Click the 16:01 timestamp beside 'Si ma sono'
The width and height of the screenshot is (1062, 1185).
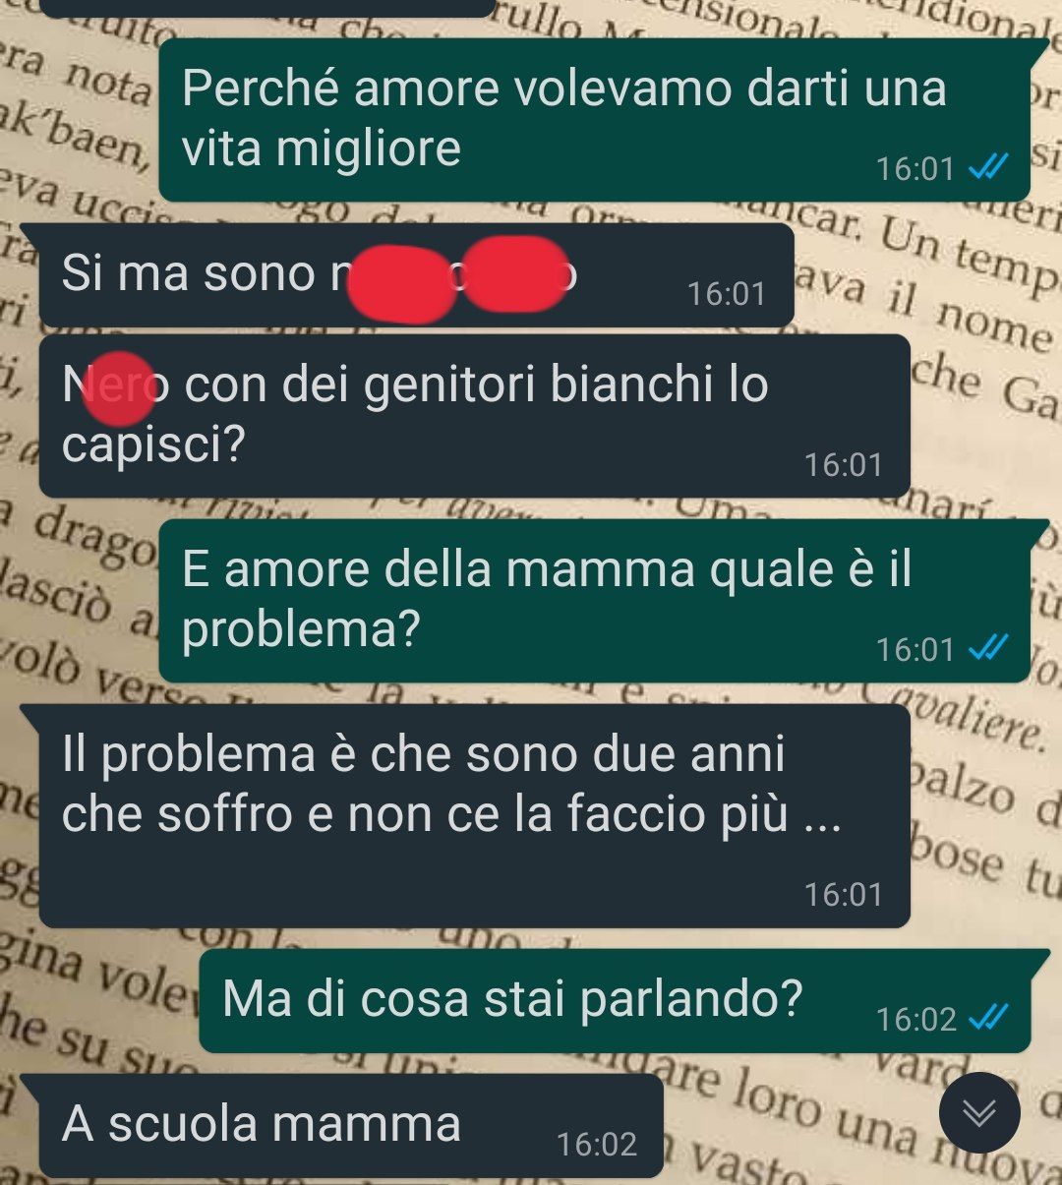tap(726, 293)
